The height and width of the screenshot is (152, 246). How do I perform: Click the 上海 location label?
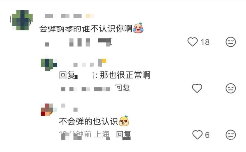(x=102, y=134)
